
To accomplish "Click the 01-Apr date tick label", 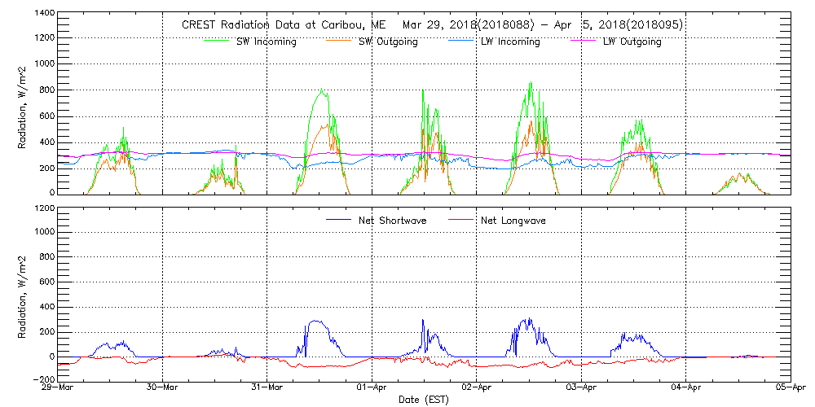I will click(x=372, y=387).
